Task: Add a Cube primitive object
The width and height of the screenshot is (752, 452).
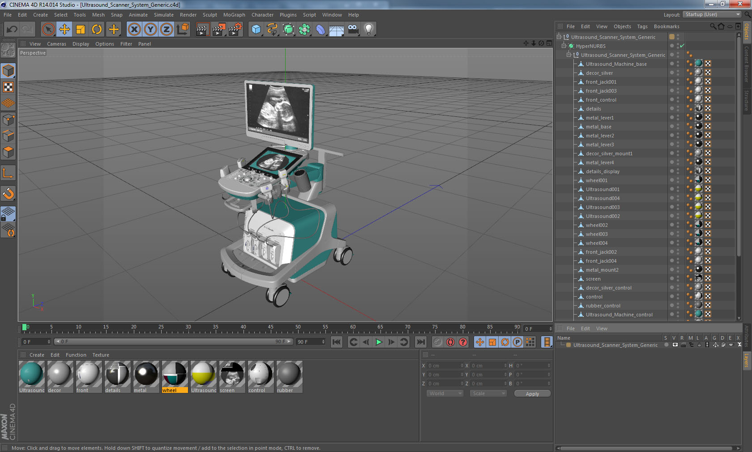Action: click(x=256, y=30)
